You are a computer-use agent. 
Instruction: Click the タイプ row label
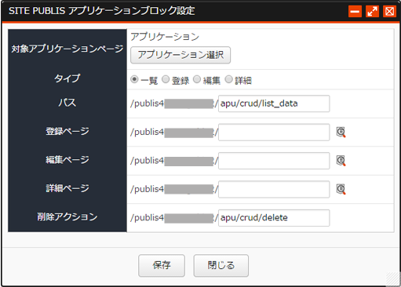coord(67,78)
